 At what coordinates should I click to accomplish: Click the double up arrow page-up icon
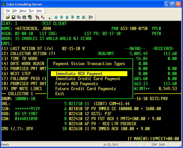click(x=67, y=17)
